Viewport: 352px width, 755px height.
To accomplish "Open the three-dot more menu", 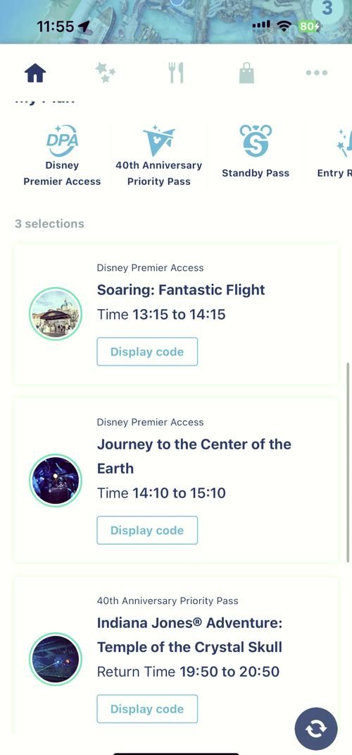I will (x=317, y=73).
